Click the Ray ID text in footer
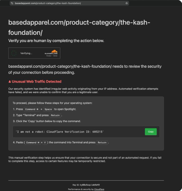 point(86,185)
